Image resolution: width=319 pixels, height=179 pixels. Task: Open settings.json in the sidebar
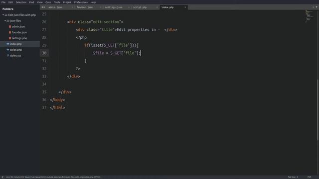tap(19, 38)
